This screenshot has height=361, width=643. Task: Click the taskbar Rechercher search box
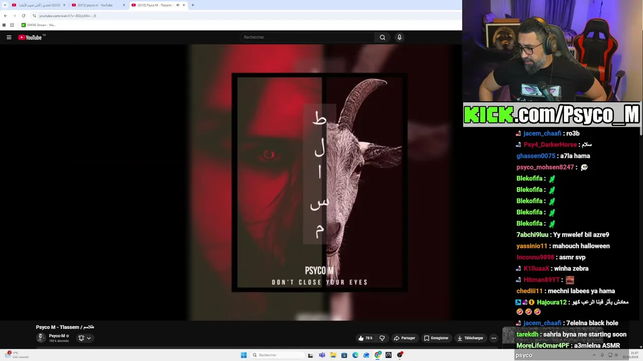(278, 355)
